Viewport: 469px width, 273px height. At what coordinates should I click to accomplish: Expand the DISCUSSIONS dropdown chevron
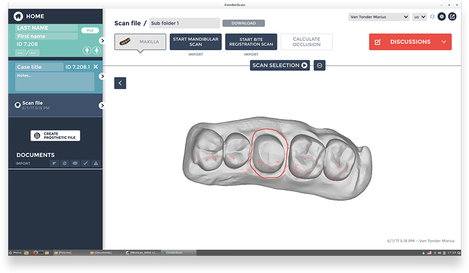pos(444,42)
